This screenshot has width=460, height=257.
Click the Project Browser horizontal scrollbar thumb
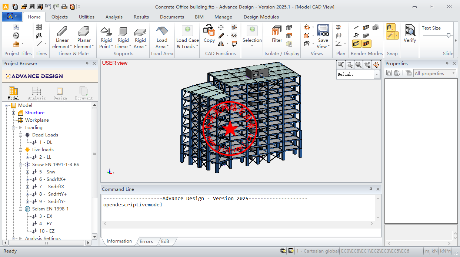click(x=46, y=243)
